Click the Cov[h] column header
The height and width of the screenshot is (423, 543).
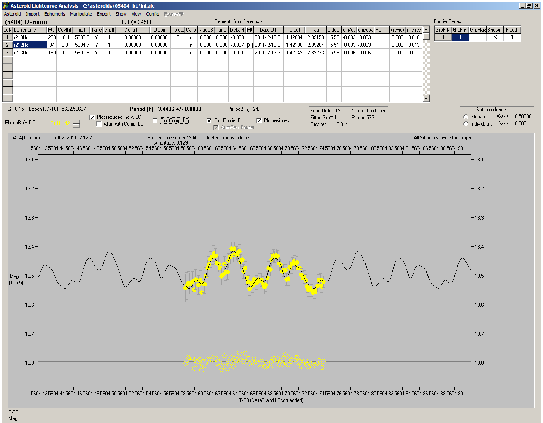tap(65, 30)
